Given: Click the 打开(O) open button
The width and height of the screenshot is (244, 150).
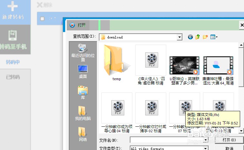Looking at the screenshot, I should pos(229,140).
